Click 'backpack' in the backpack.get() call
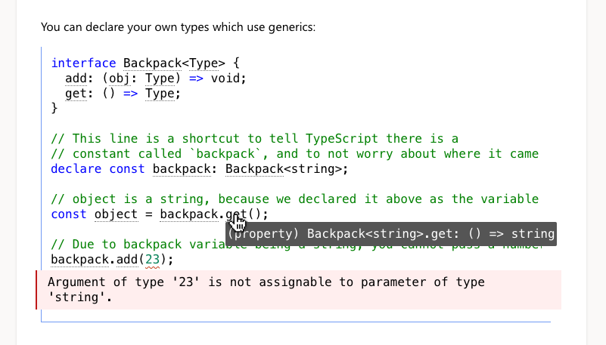Screen dimensions: 606x345 189,214
